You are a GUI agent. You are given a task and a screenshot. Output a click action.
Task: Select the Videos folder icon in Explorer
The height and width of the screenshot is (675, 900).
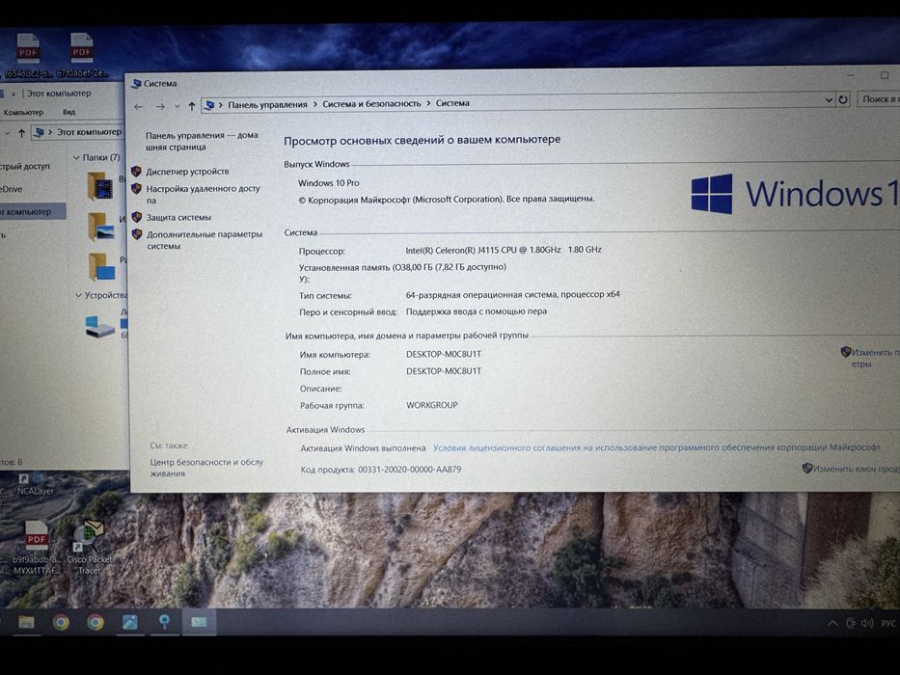click(100, 186)
